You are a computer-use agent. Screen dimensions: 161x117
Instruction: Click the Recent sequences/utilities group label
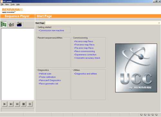(50, 38)
